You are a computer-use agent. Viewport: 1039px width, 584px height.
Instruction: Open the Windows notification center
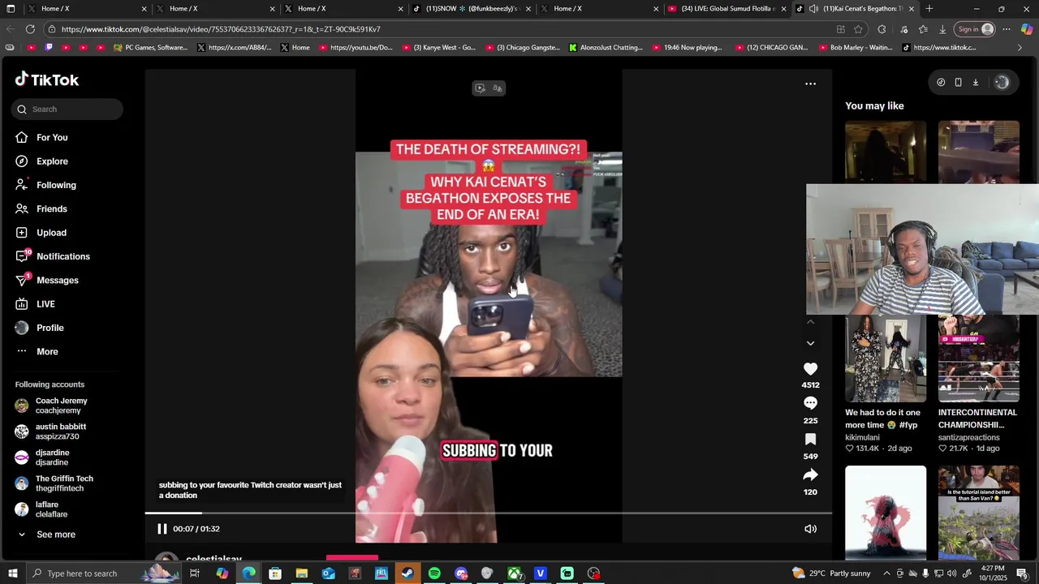1022,573
